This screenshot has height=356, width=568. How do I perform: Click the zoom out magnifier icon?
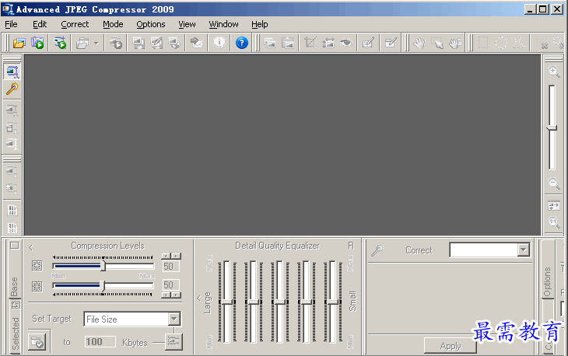(554, 184)
